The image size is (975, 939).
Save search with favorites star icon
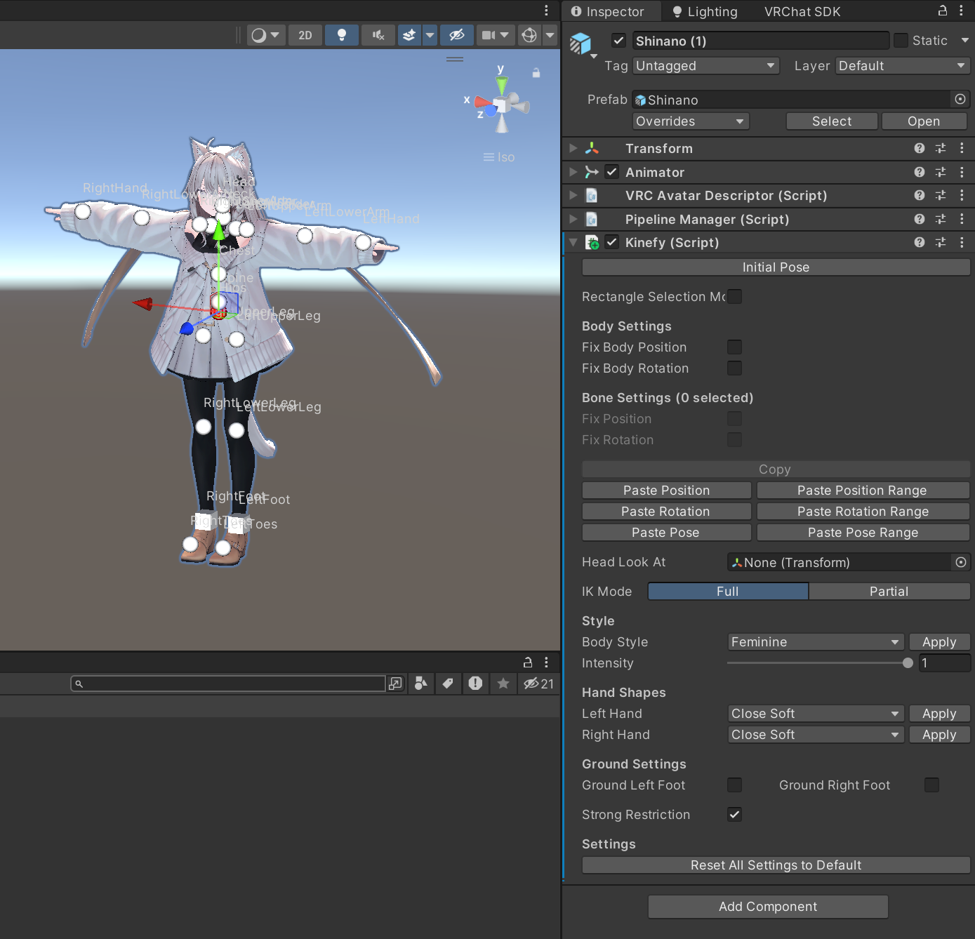click(x=503, y=684)
